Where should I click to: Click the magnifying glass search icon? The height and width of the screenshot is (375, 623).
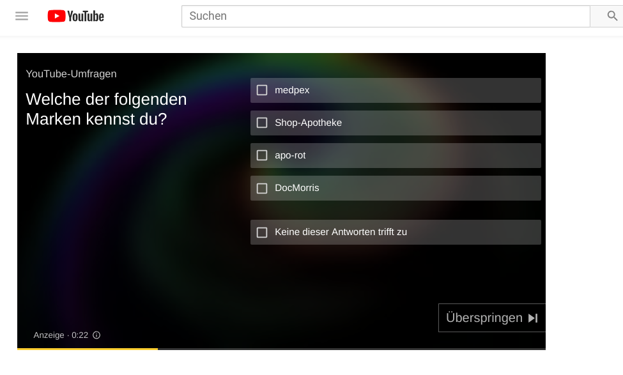612,16
